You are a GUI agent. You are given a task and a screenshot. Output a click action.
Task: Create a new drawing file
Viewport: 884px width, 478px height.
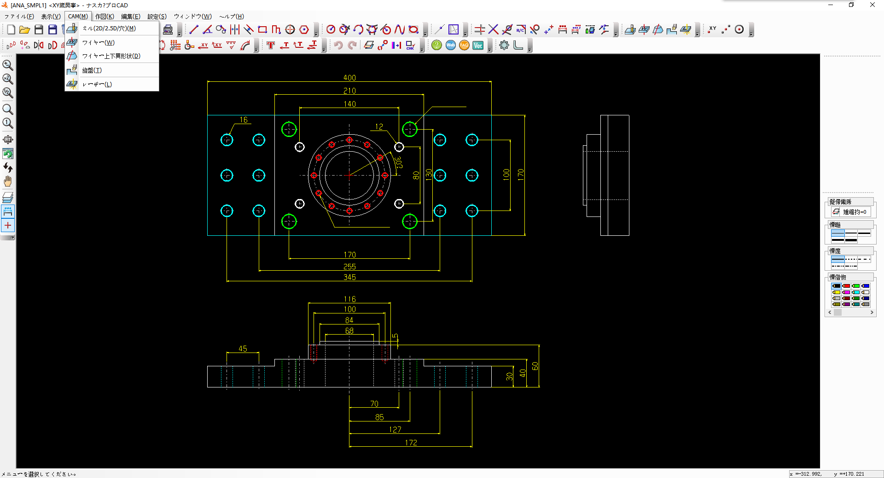click(x=11, y=30)
